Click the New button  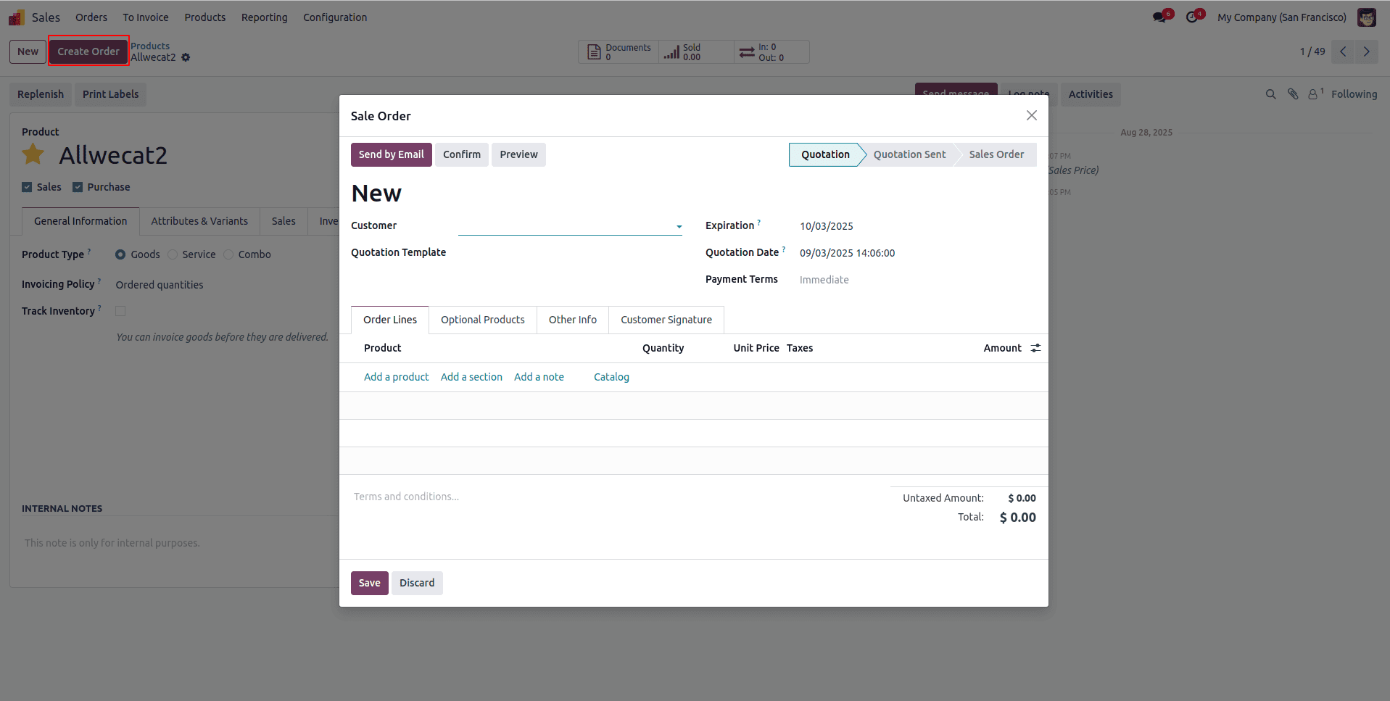pyautogui.click(x=28, y=51)
